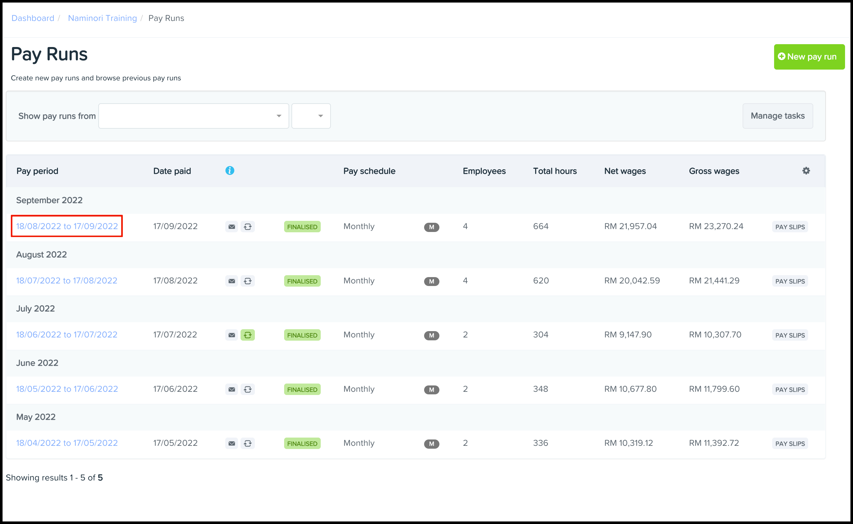The height and width of the screenshot is (524, 853).
Task: Click the email icon in the 17/06/2022 row
Action: point(231,389)
